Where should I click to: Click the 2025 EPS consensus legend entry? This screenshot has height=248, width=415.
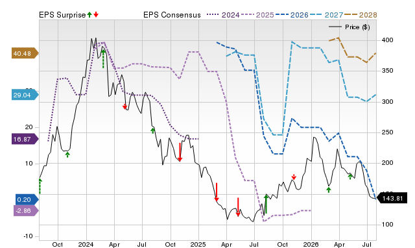tap(257, 15)
